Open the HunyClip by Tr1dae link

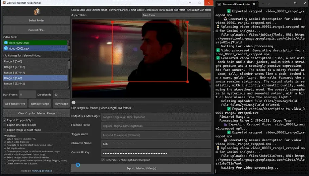(x=41, y=171)
